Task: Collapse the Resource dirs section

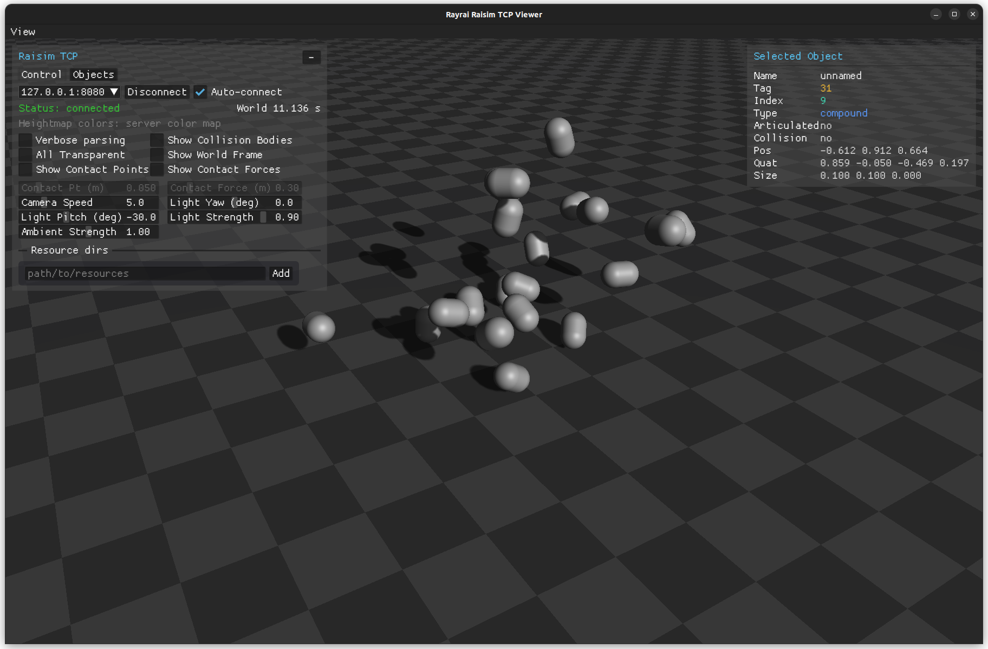Action: [22, 250]
